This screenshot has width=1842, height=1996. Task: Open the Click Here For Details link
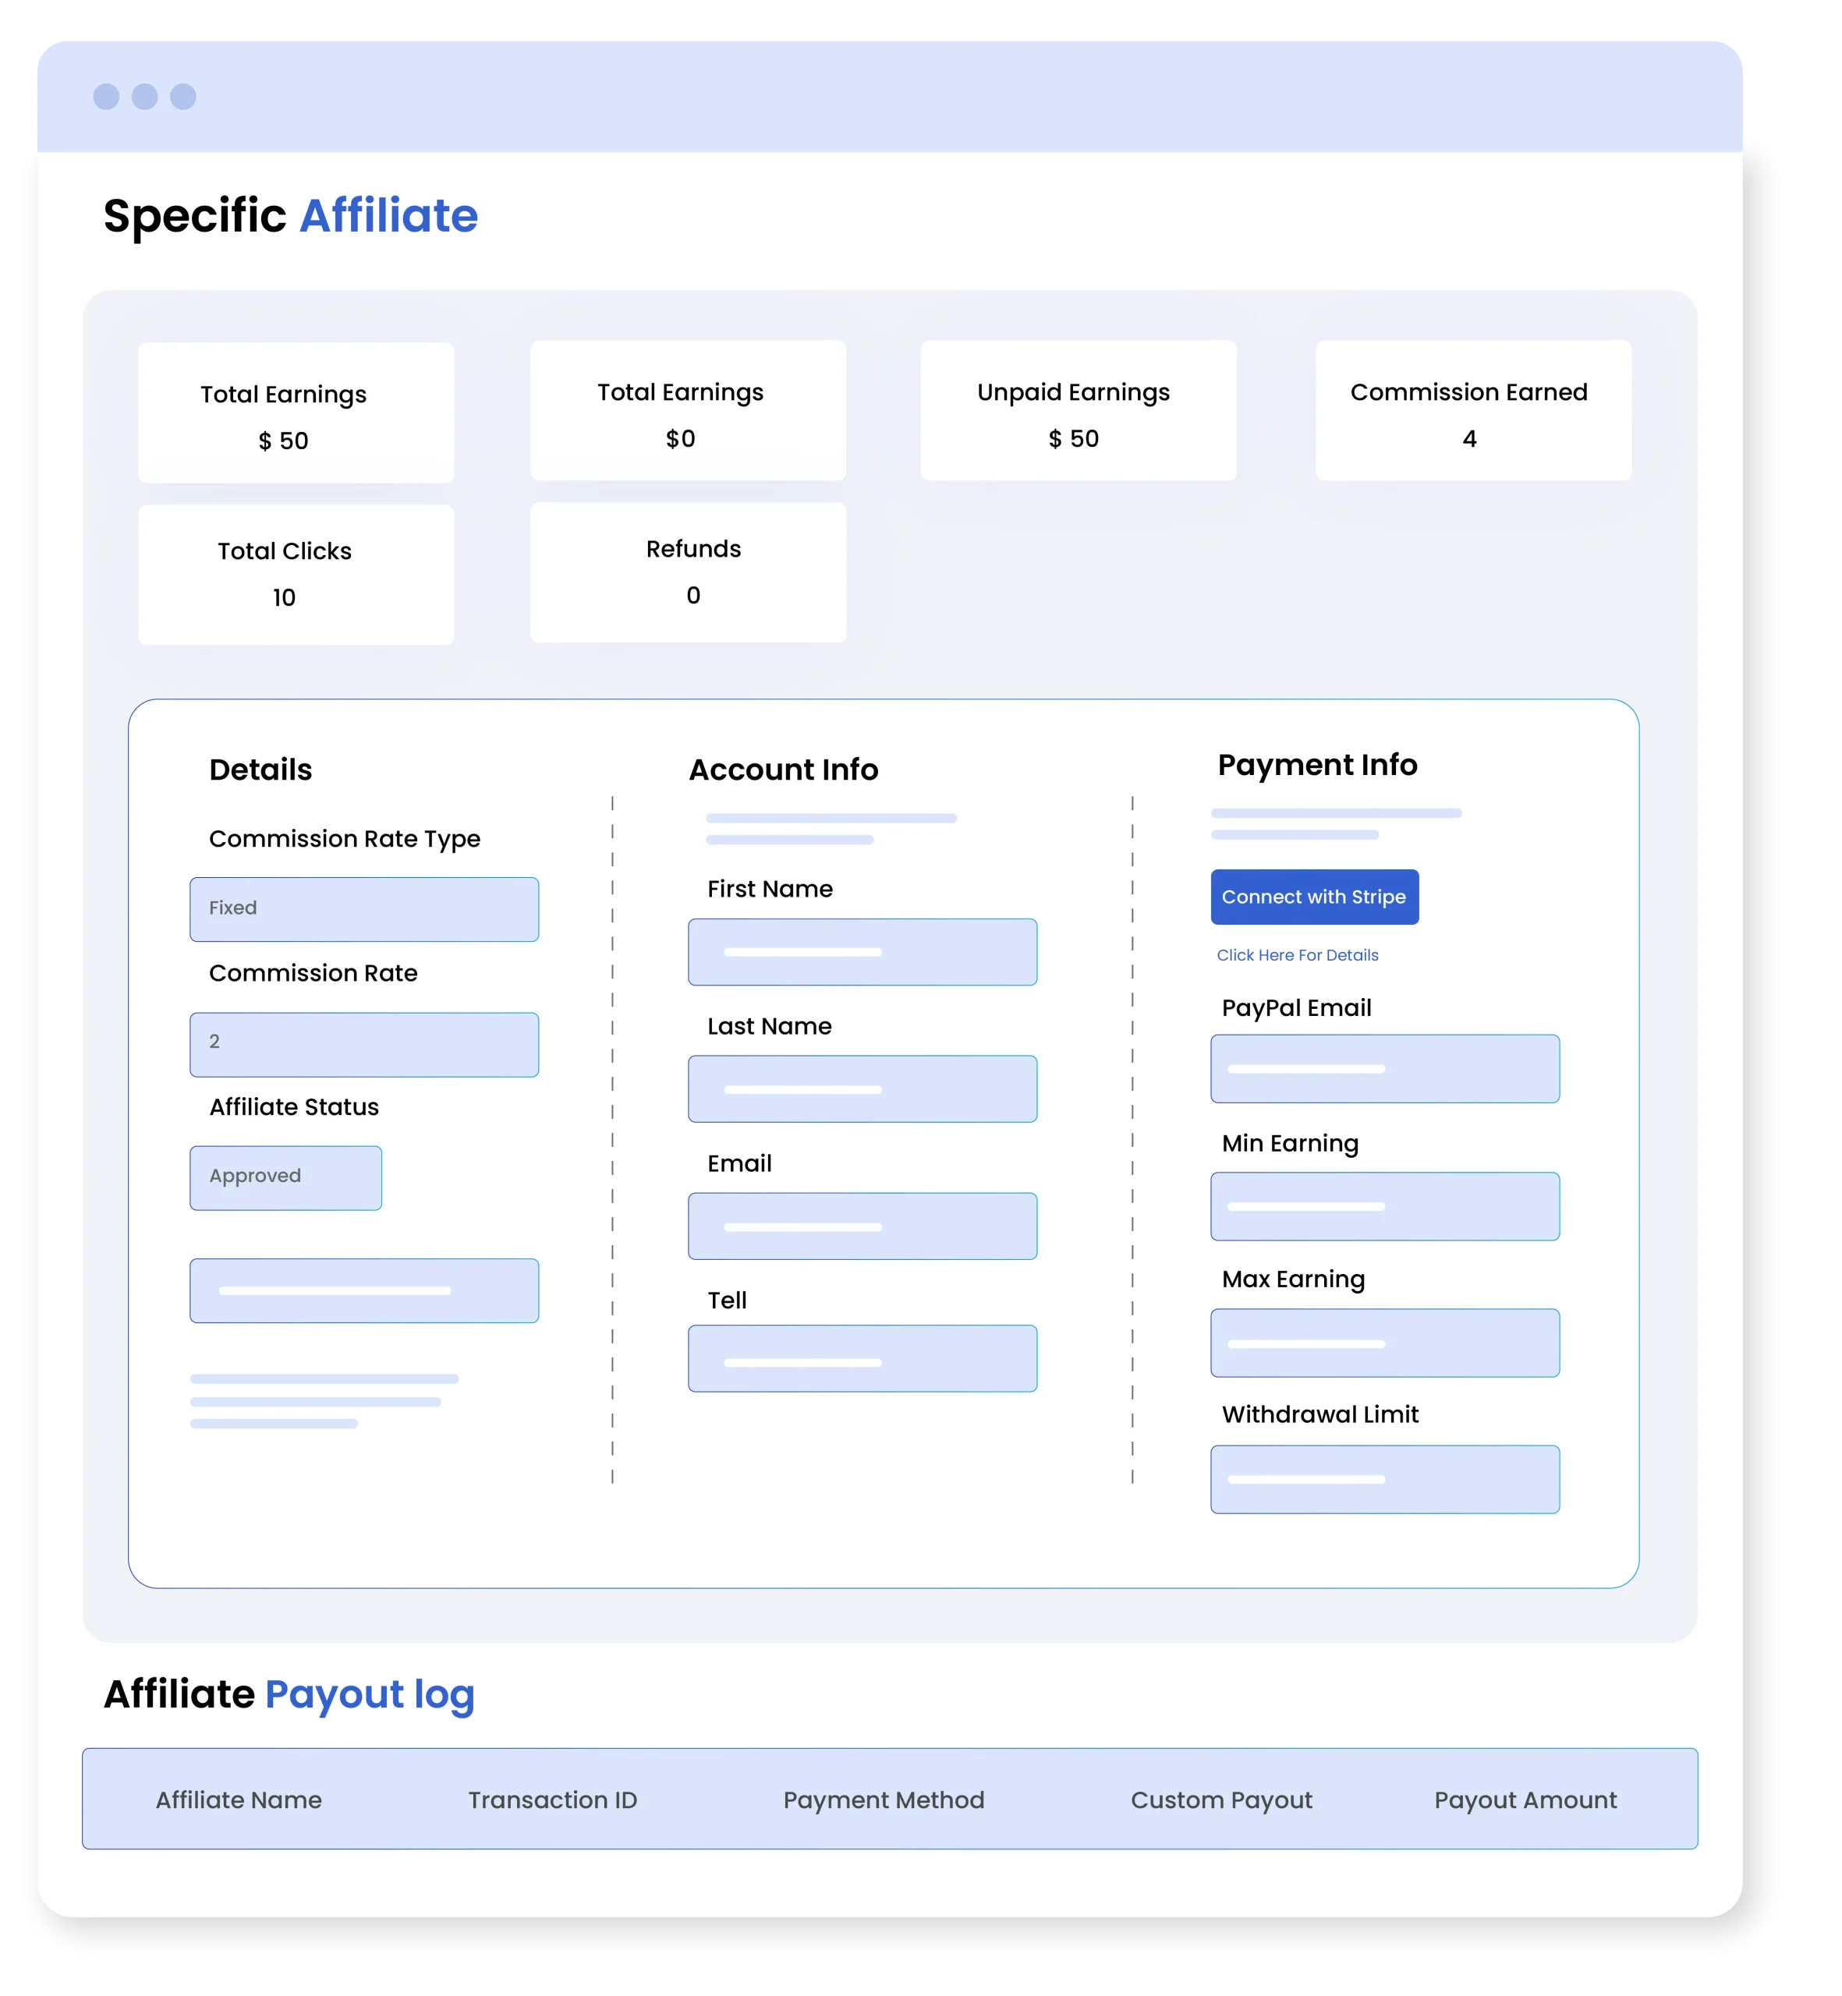point(1297,954)
